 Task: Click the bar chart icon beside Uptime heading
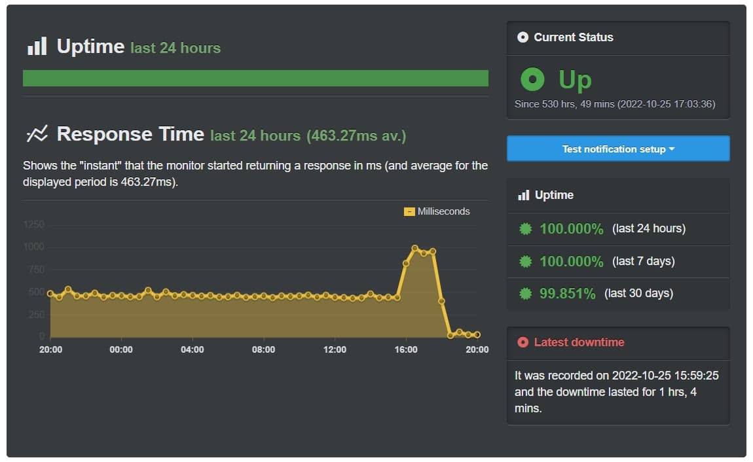[x=37, y=46]
